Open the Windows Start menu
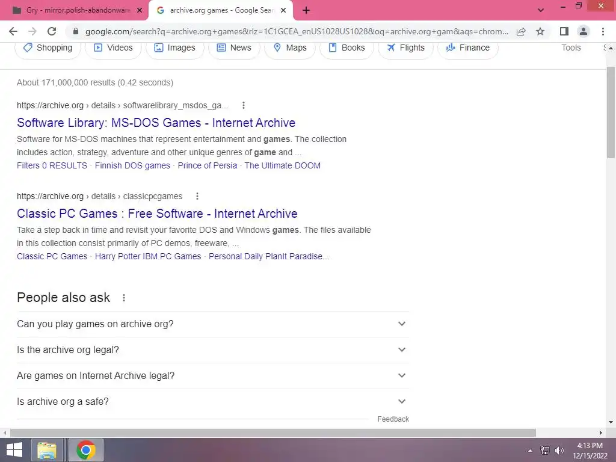The height and width of the screenshot is (462, 616). tap(14, 450)
